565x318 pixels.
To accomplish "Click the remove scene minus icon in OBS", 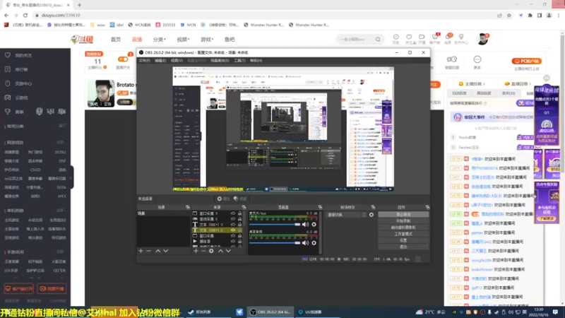I will (148, 251).
